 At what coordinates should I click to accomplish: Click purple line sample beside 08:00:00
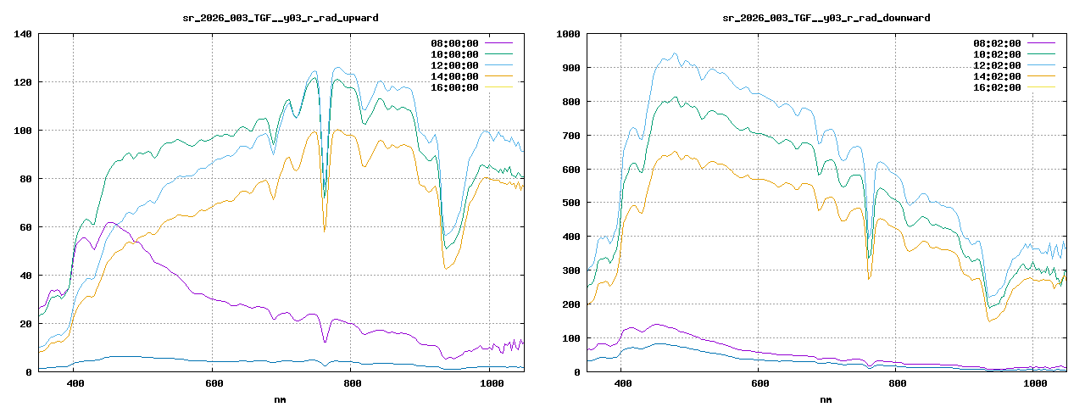click(x=498, y=42)
